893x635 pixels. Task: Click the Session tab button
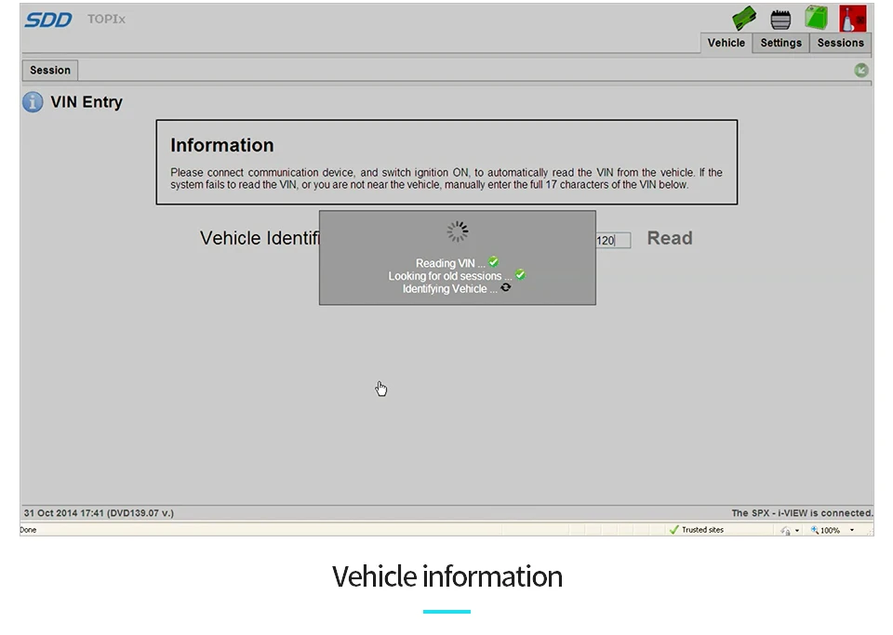pyautogui.click(x=50, y=70)
